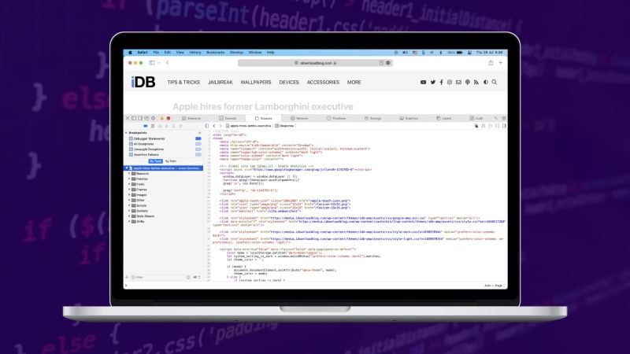
Task: Toggle Debugger Statements breakpoint
Action: [198, 138]
